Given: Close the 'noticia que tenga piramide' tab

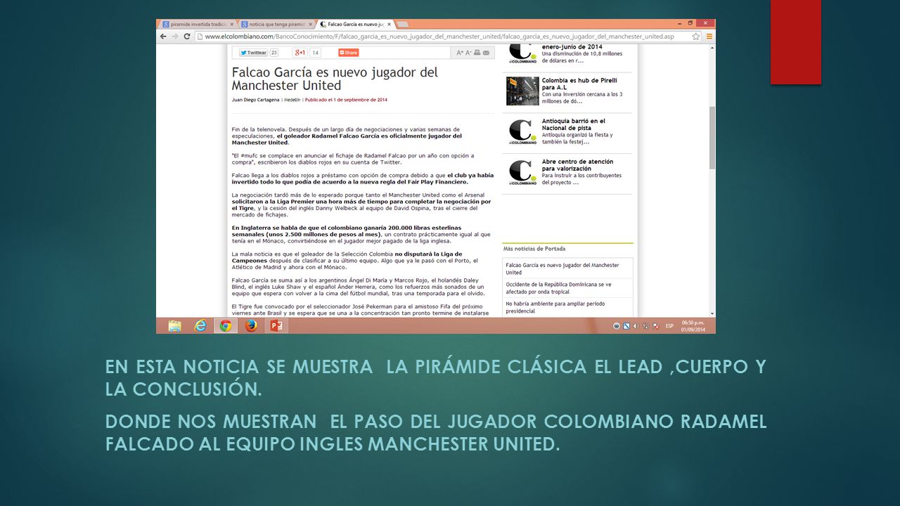Looking at the screenshot, I should click(x=310, y=24).
